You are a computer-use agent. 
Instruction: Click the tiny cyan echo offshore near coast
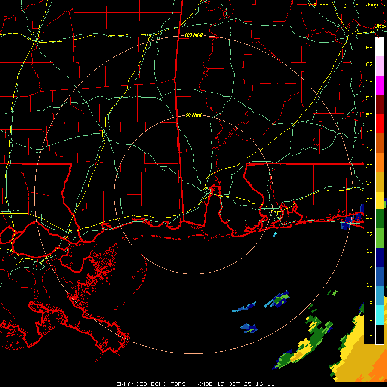pos(275,234)
